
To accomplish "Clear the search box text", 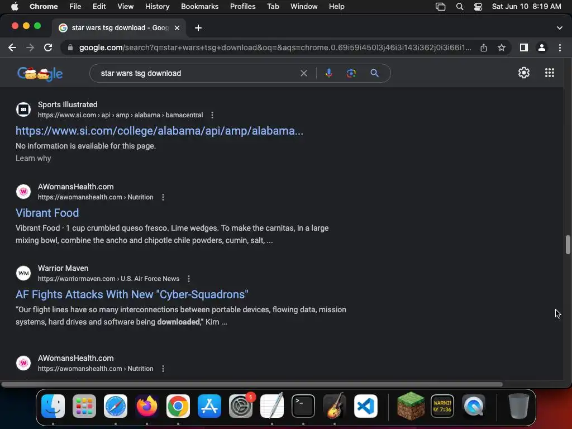I will [303, 73].
